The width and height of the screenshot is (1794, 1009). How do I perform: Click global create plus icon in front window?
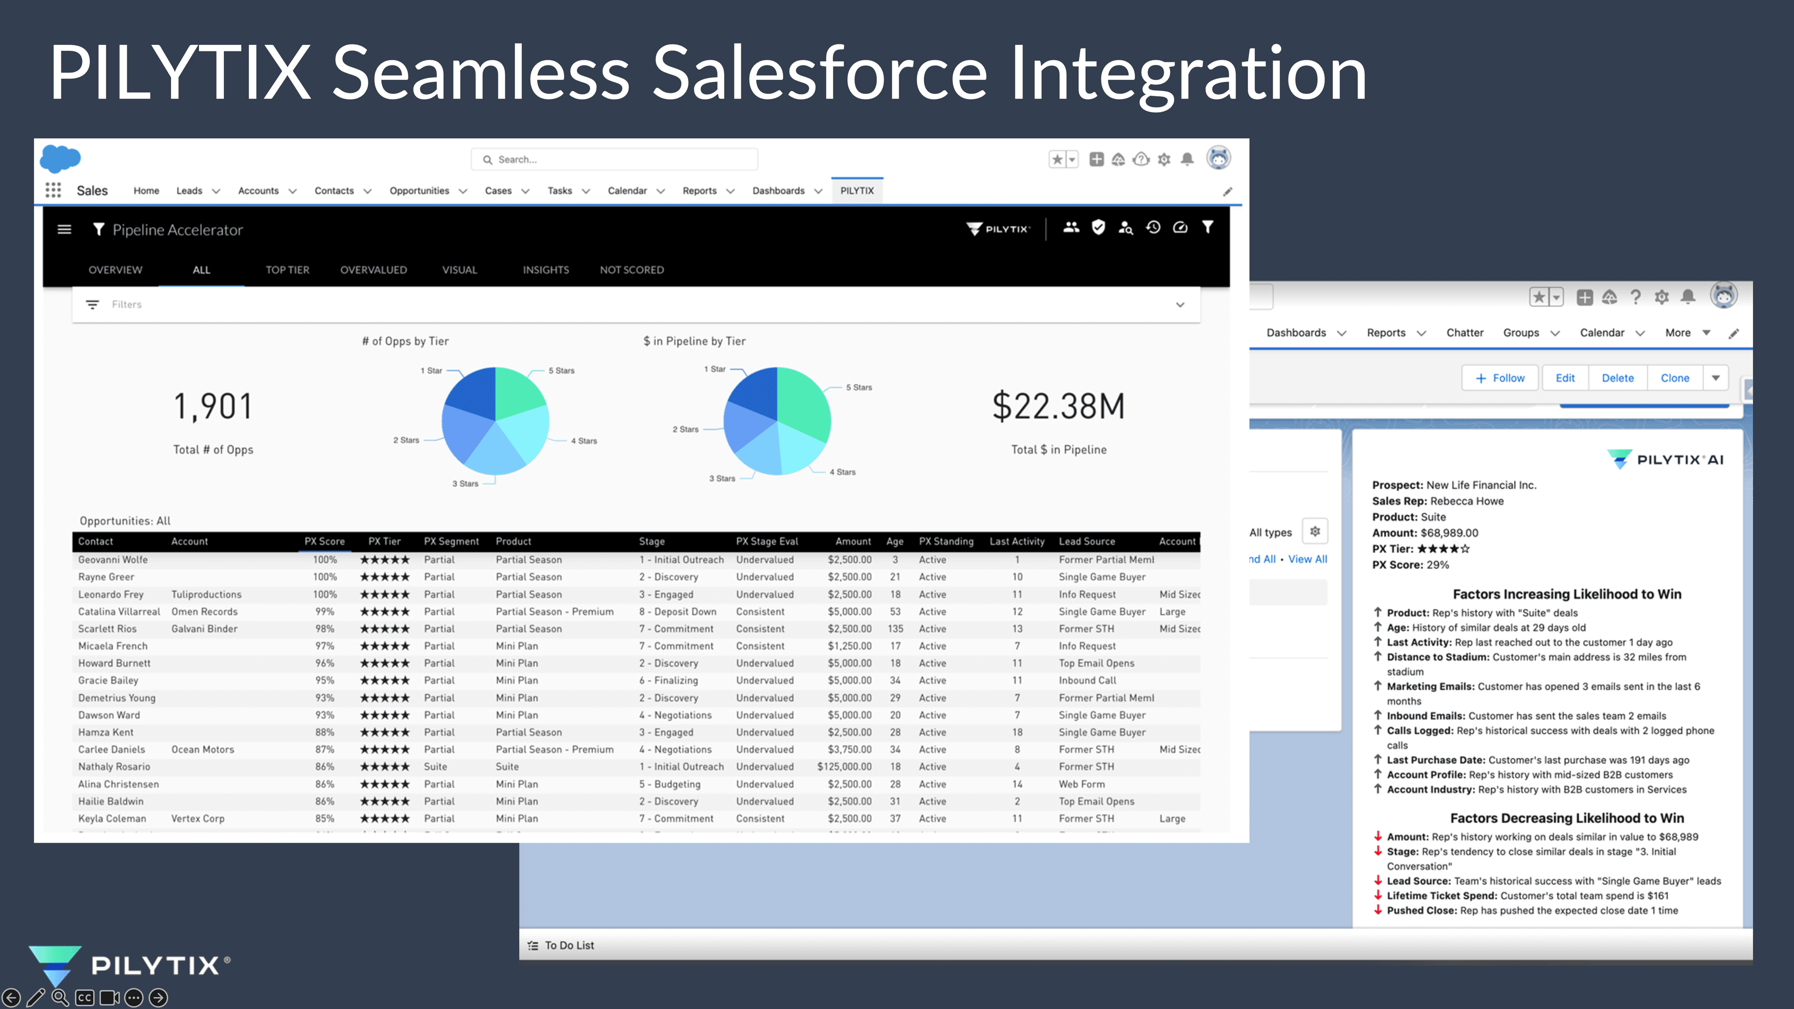click(x=1096, y=159)
